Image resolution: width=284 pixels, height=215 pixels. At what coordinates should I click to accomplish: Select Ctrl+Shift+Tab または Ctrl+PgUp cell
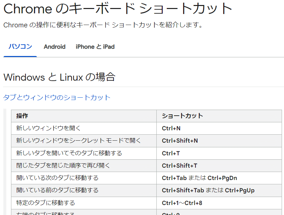219,190
